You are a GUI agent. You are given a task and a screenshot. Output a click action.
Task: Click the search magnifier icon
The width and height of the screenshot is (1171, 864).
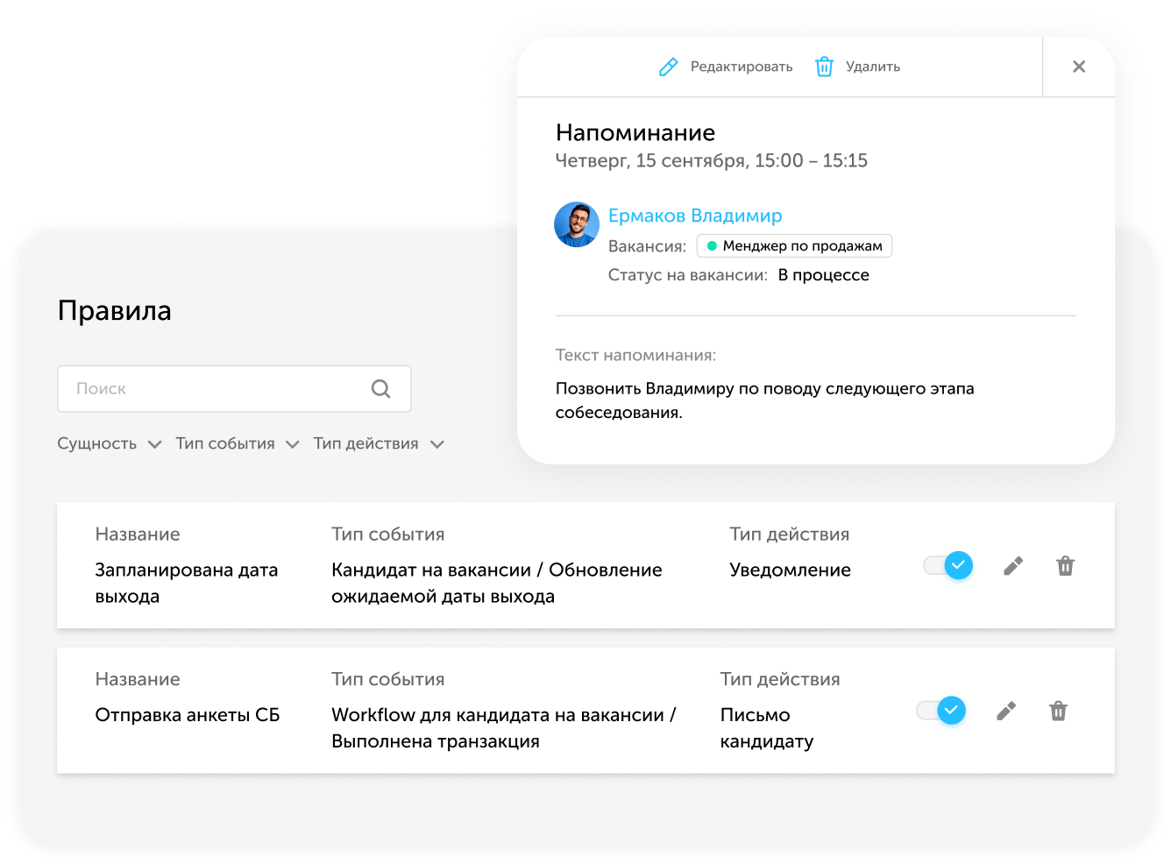pos(380,388)
